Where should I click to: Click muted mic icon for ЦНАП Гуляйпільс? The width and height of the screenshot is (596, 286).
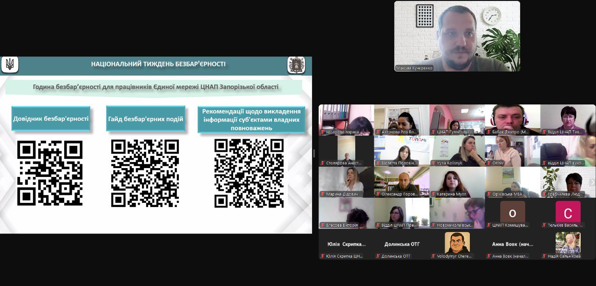click(433, 132)
